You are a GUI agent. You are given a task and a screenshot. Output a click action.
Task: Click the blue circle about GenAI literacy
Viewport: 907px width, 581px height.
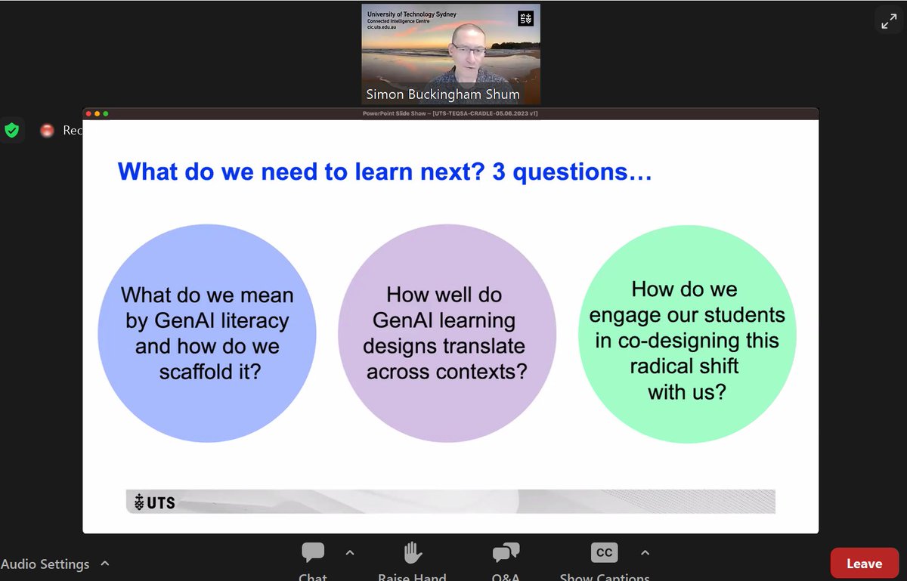207,333
